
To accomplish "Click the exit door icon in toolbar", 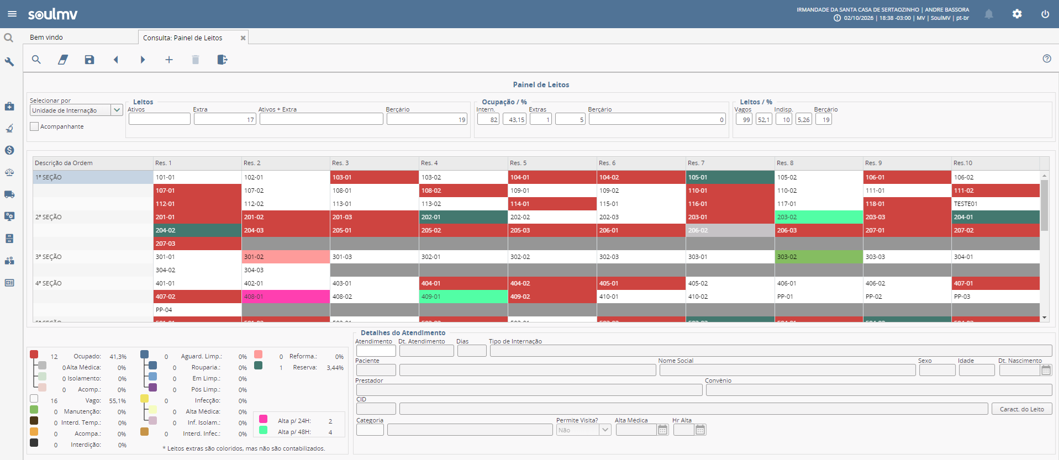I will 222,60.
